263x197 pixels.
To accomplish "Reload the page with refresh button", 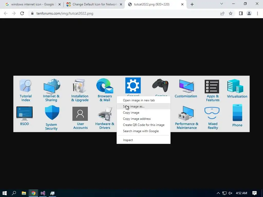I will pos(22,13).
